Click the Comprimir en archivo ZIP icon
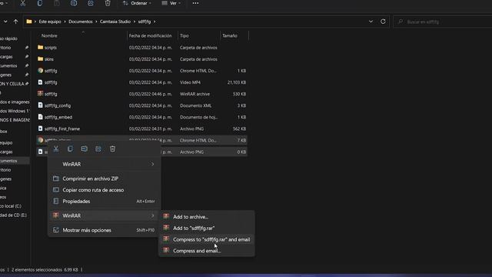Viewport: 492px width, 277px height. [56, 179]
